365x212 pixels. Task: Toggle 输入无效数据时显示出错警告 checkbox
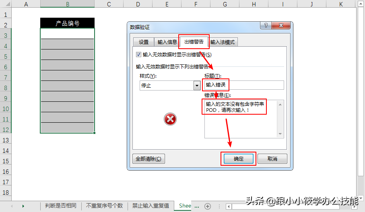[138, 54]
